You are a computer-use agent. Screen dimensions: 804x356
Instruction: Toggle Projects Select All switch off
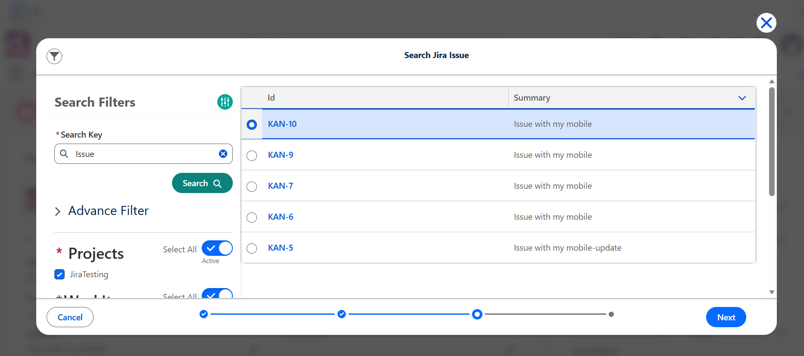click(x=217, y=248)
